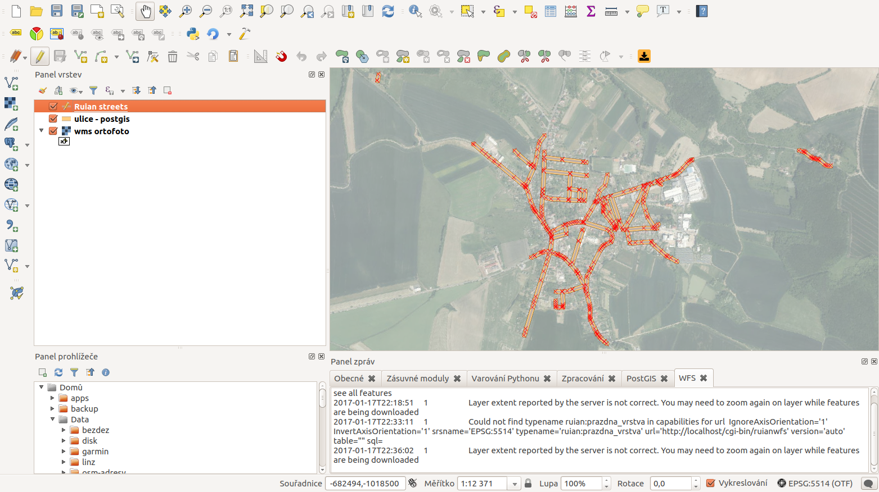Image resolution: width=879 pixels, height=492 pixels.
Task: Uncheck the wms ortofoto layer visibility
Action: click(53, 131)
